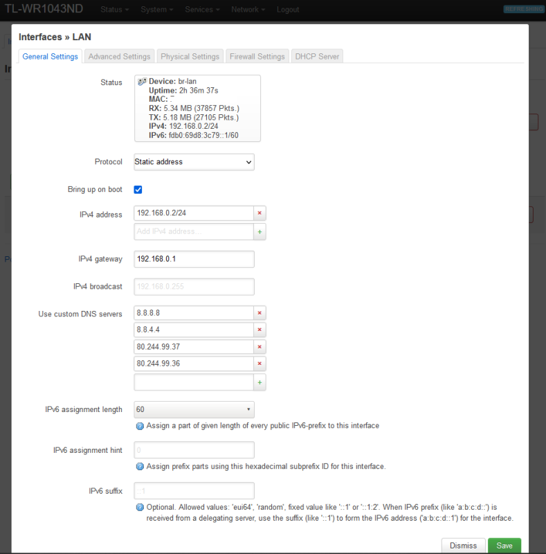Click the IPv4 broadcast field
This screenshot has height=554, width=546.
pos(194,287)
